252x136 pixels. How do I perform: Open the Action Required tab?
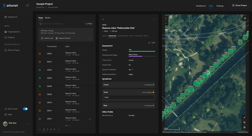pyautogui.click(x=122, y=36)
